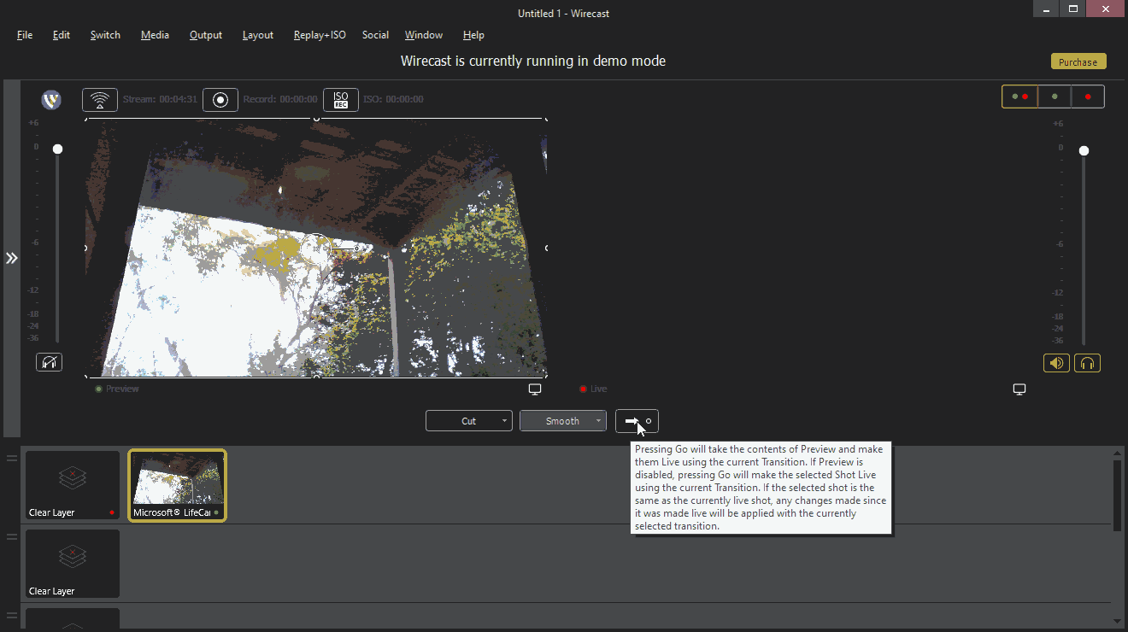
Task: Click scrollbar down arrow in shot list
Action: (1117, 621)
